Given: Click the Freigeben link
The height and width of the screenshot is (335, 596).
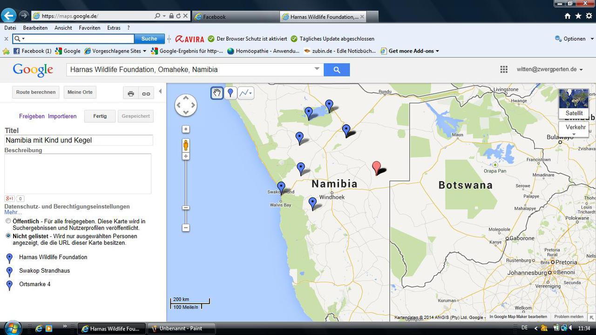Looking at the screenshot, I should point(32,116).
